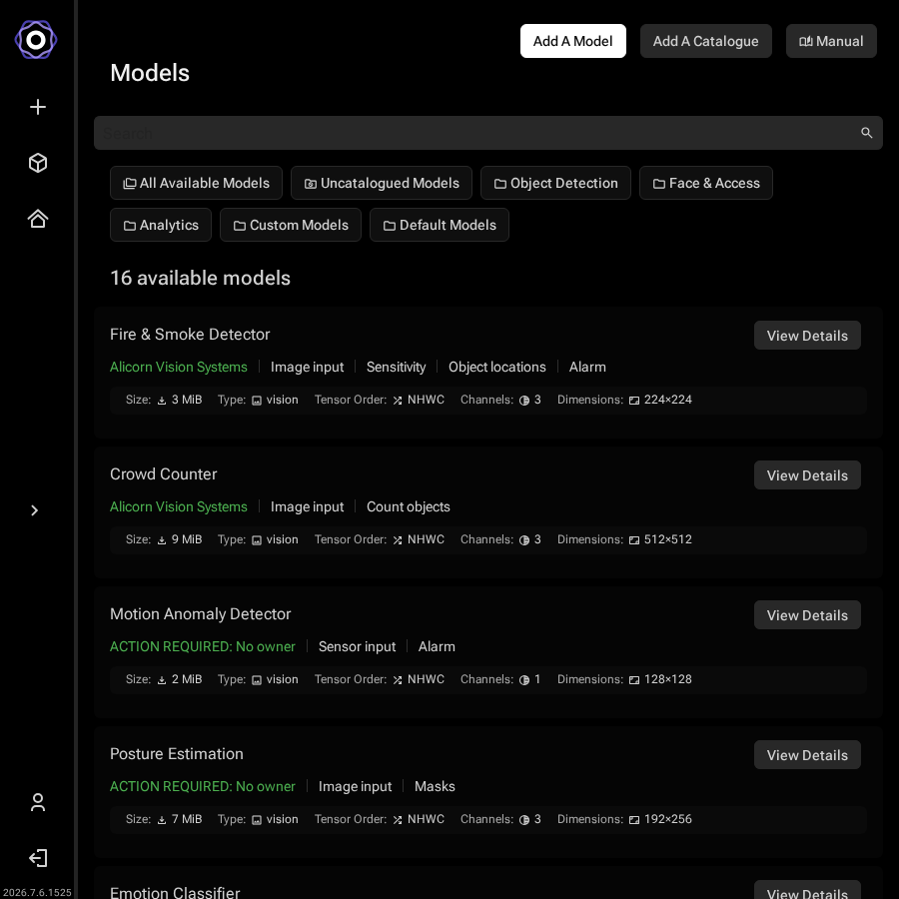View Details for Fire & Smoke Detector
The height and width of the screenshot is (899, 899).
click(807, 336)
